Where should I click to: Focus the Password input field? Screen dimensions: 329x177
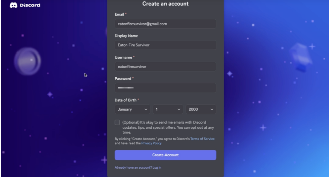coord(165,88)
